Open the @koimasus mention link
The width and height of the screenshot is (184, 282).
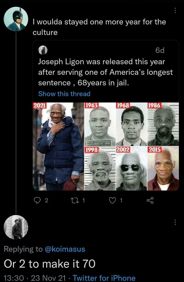(65, 249)
